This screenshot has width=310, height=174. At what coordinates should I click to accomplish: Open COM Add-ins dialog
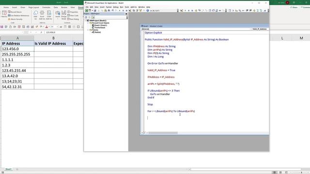[x=49, y=15]
